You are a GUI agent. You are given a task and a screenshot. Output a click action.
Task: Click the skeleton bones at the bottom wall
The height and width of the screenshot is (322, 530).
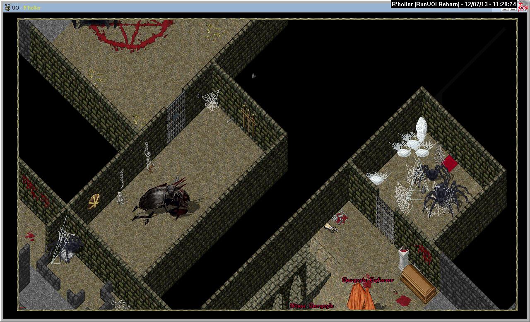(x=120, y=305)
